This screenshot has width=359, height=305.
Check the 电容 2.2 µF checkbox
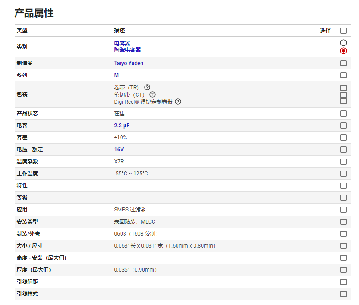pyautogui.click(x=343, y=126)
